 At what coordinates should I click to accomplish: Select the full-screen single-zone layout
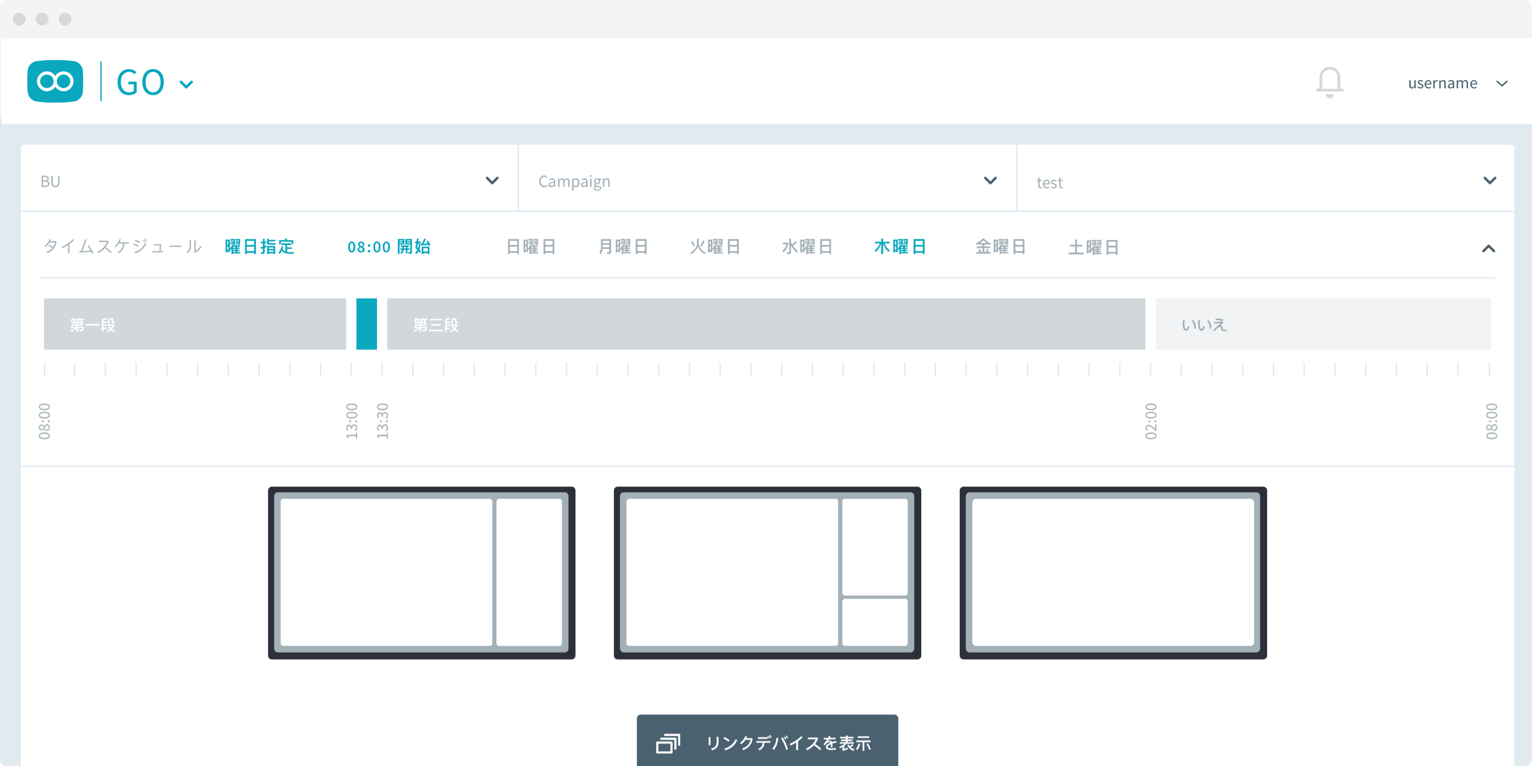[x=1112, y=572]
